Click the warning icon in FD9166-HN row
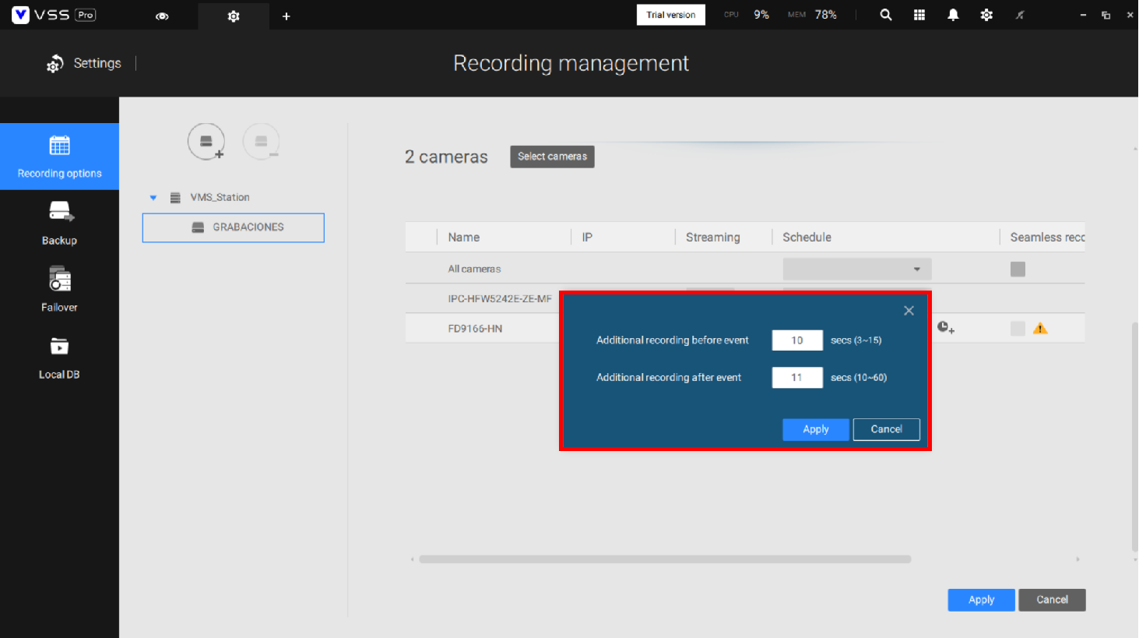The image size is (1139, 638). [1040, 329]
